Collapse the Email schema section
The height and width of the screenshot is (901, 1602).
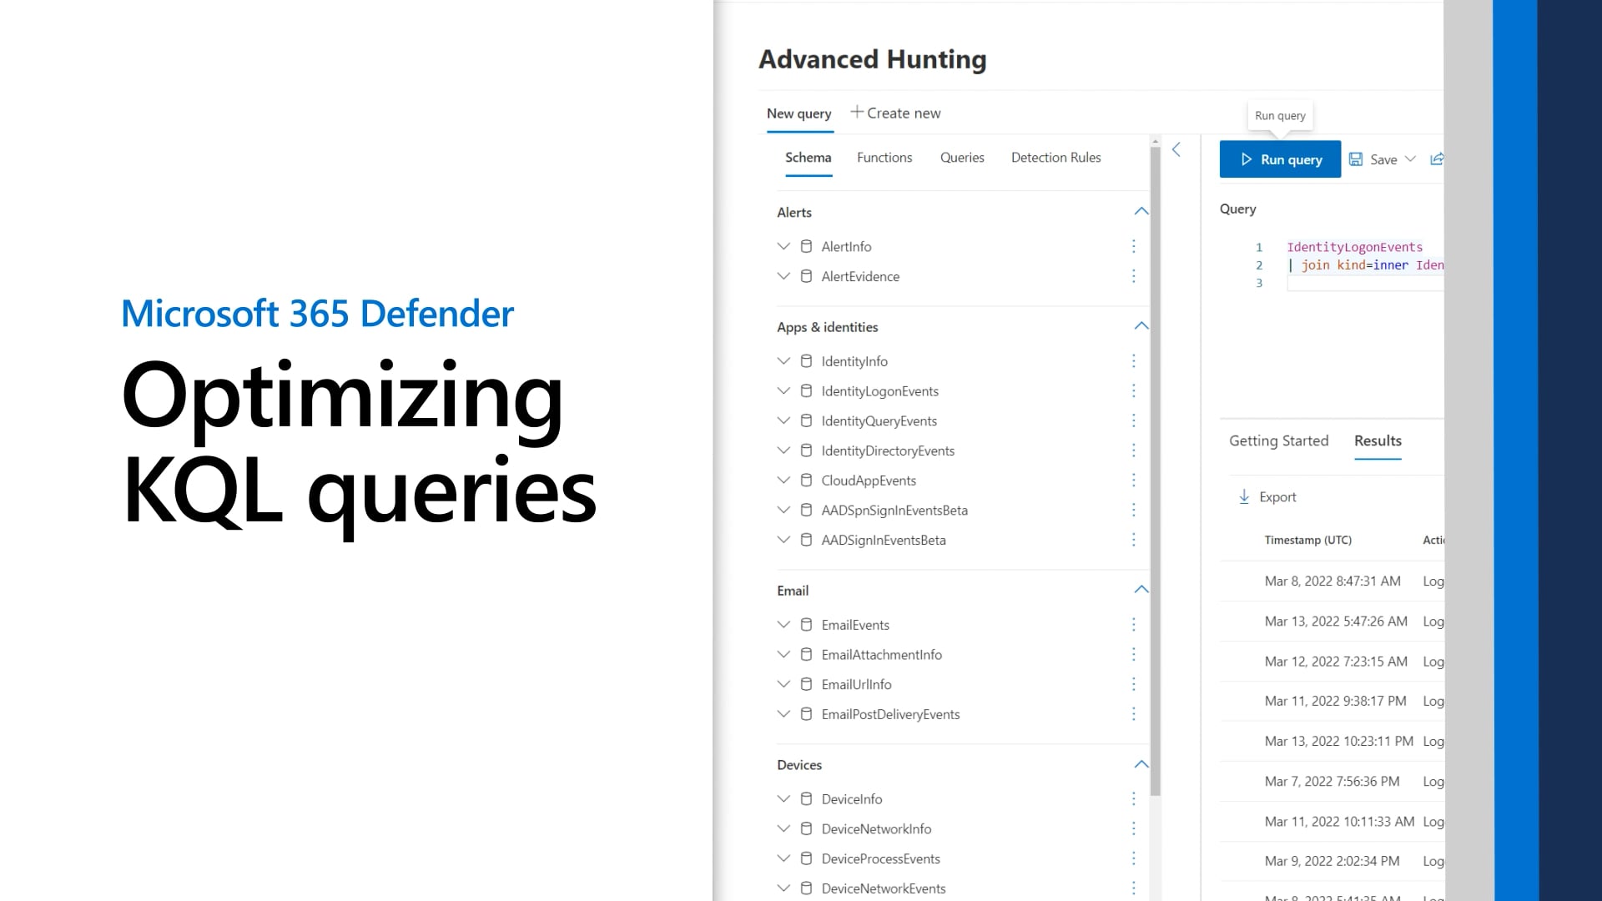point(1141,590)
